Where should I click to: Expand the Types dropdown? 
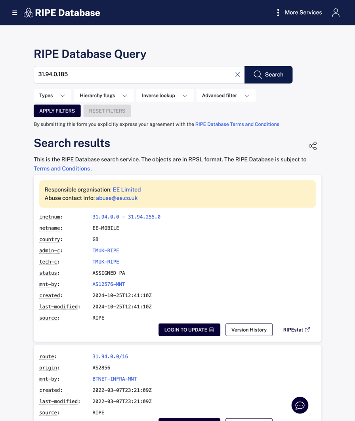(52, 96)
